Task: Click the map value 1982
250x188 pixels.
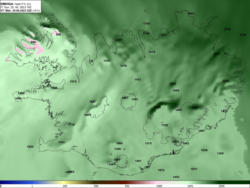Action: tap(191, 14)
